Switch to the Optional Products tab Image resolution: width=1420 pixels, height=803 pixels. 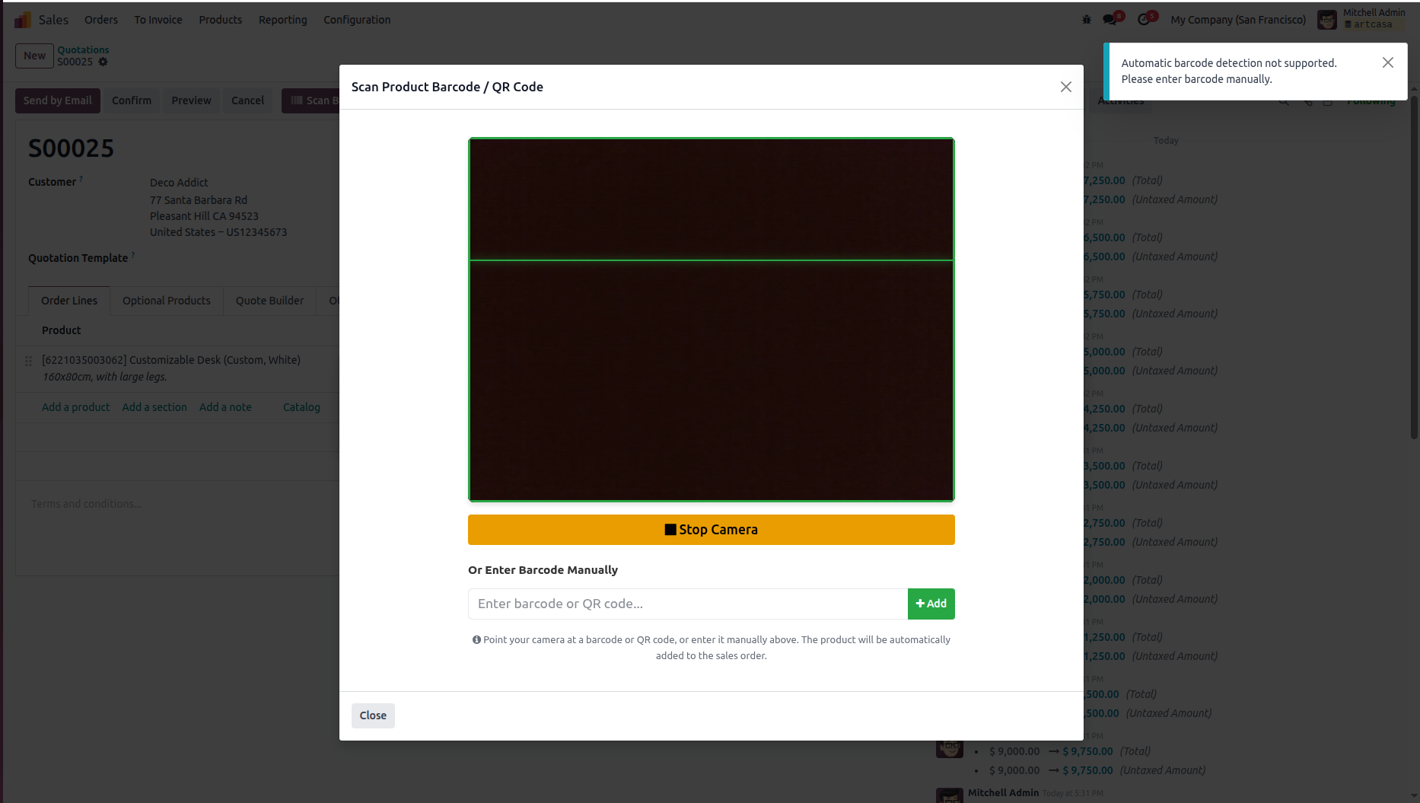click(166, 300)
